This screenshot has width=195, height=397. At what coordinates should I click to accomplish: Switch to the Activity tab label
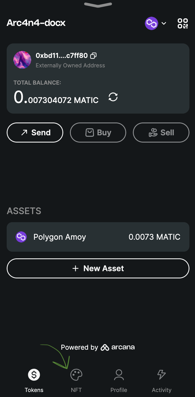coord(162,390)
